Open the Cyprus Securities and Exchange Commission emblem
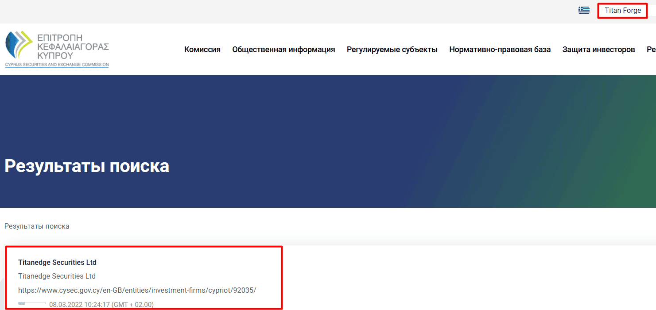 pos(56,48)
